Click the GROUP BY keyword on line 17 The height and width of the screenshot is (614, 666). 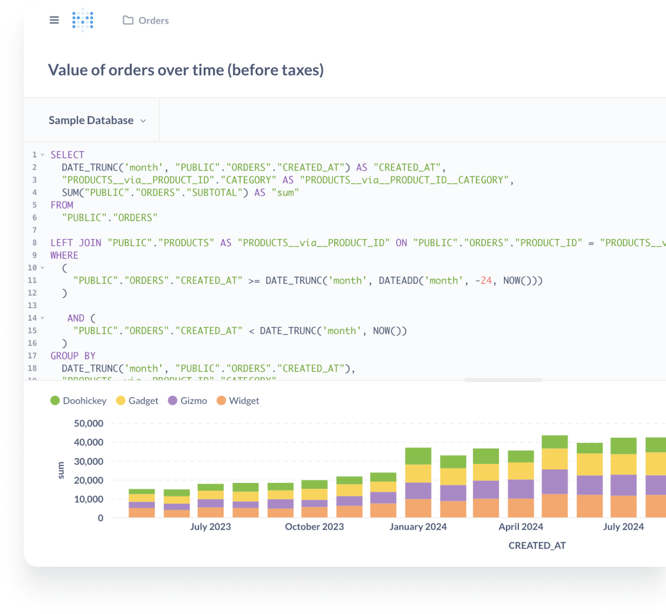click(x=73, y=356)
